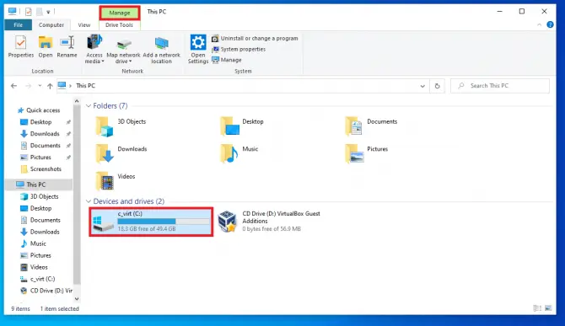The height and width of the screenshot is (326, 565).
Task: Click the quick access Properties checkmark icon
Action: click(29, 12)
